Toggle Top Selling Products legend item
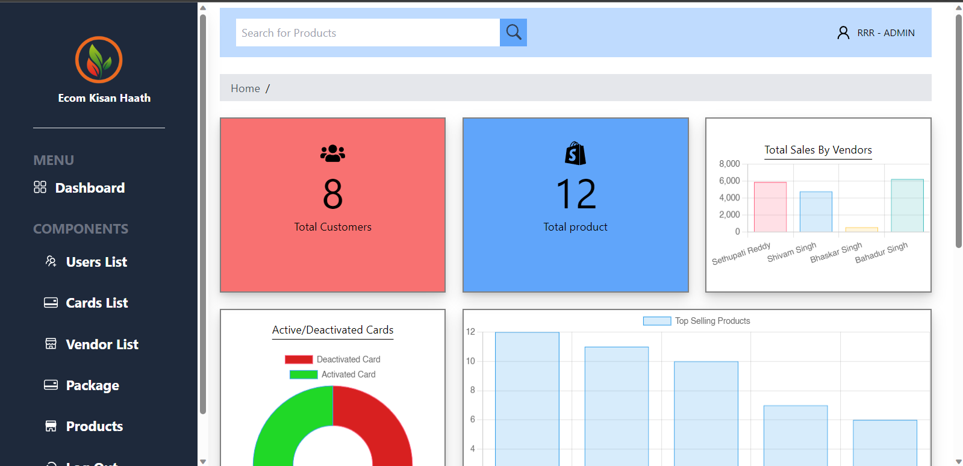 click(697, 321)
